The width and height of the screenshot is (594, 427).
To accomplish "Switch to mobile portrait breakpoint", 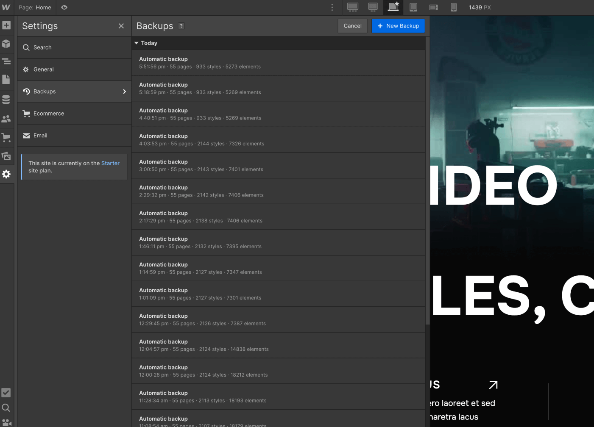I will 454,7.
